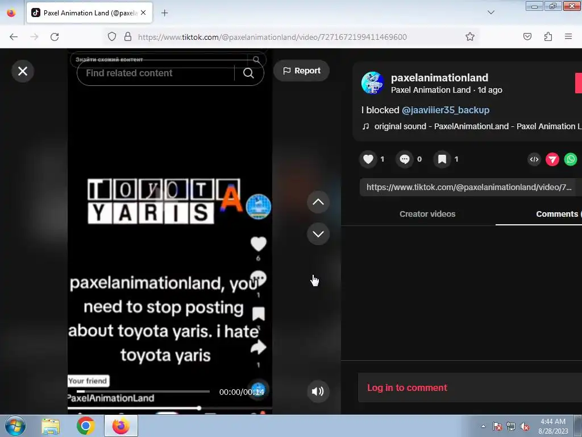Open the tracking protection shield icon

coord(112,36)
